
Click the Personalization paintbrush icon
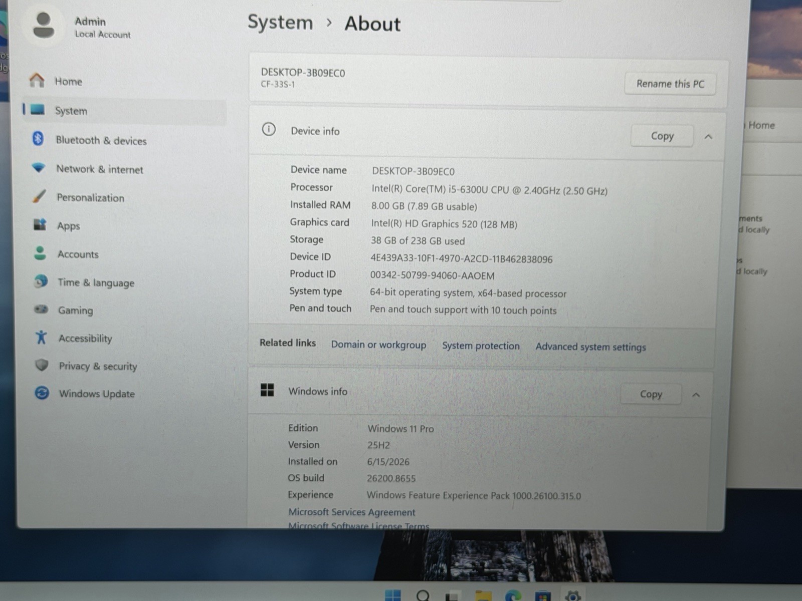click(x=39, y=196)
